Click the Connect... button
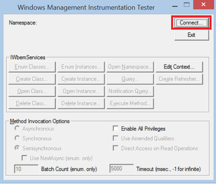Image resolution: width=216 pixels, height=184 pixels. coord(191,22)
